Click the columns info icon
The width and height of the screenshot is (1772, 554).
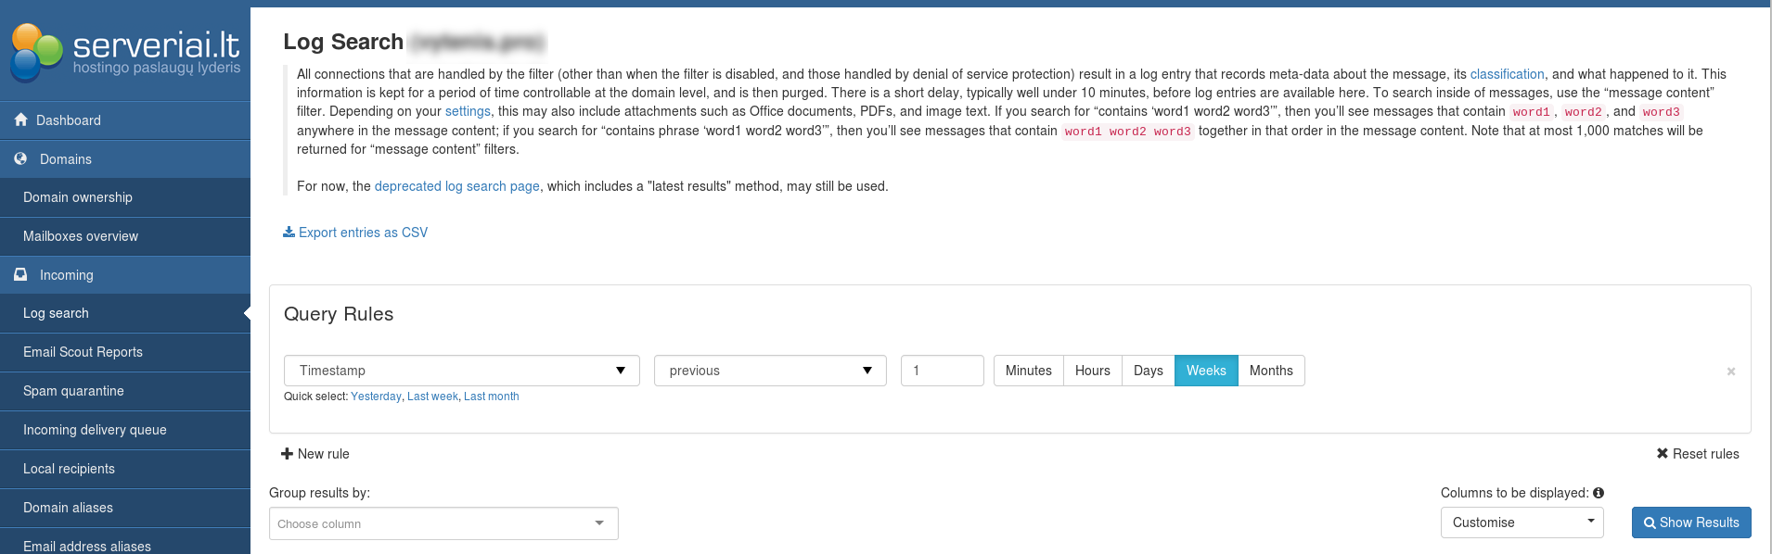click(1599, 493)
